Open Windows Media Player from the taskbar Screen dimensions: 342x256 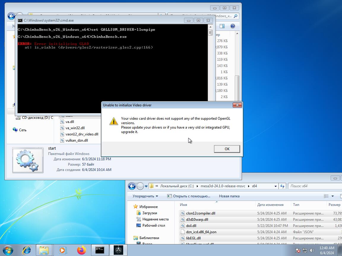[63, 250]
